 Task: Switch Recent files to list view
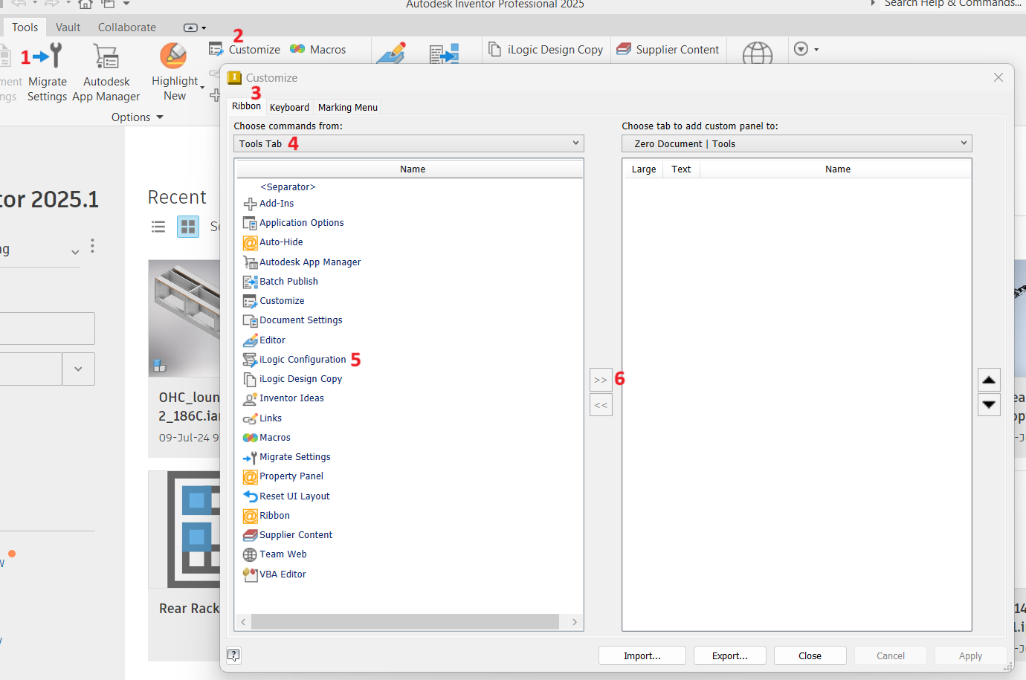[x=158, y=227]
